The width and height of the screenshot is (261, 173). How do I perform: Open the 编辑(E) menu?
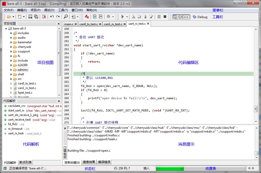click(x=22, y=10)
